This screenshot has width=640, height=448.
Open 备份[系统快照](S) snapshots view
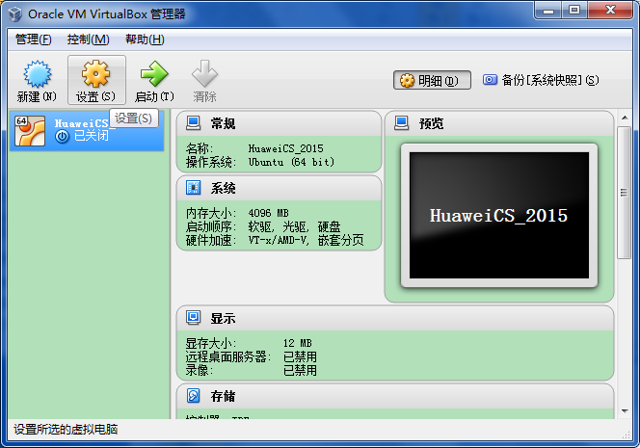(x=541, y=80)
